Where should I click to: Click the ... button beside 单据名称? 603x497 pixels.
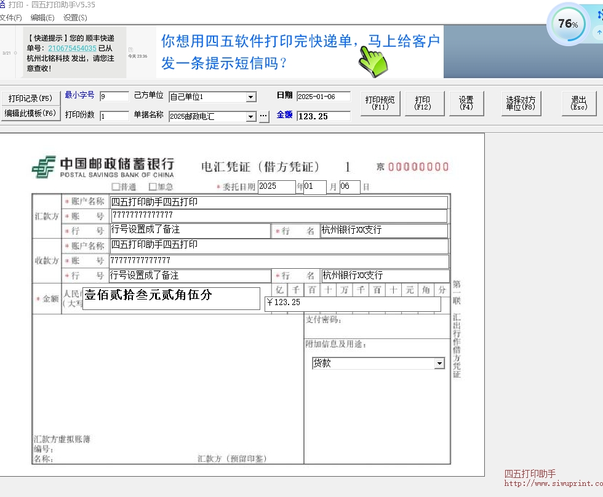tap(264, 116)
